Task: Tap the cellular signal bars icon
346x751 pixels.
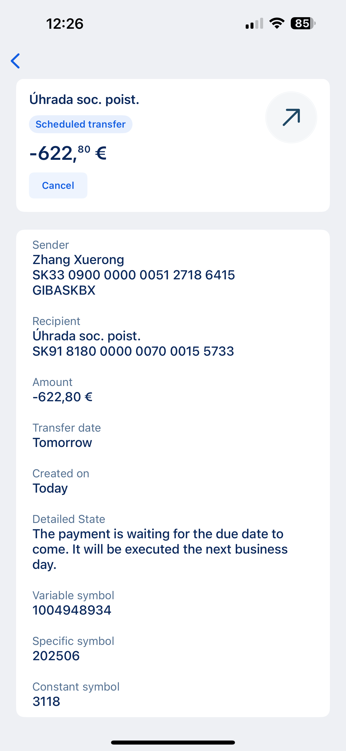Action: tap(254, 23)
